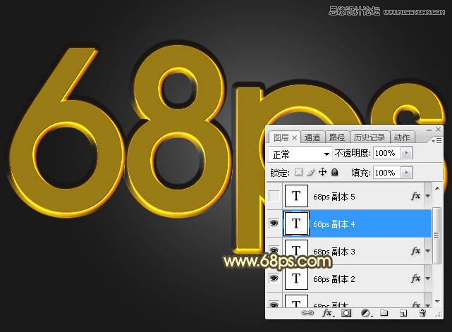Expand layer effects of 68ps 副本 2
Screen dimensions: 452x332
428,278
